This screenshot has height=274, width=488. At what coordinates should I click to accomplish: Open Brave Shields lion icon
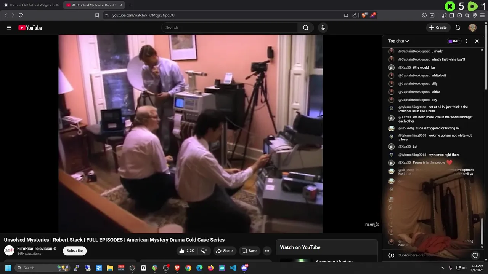tap(364, 15)
